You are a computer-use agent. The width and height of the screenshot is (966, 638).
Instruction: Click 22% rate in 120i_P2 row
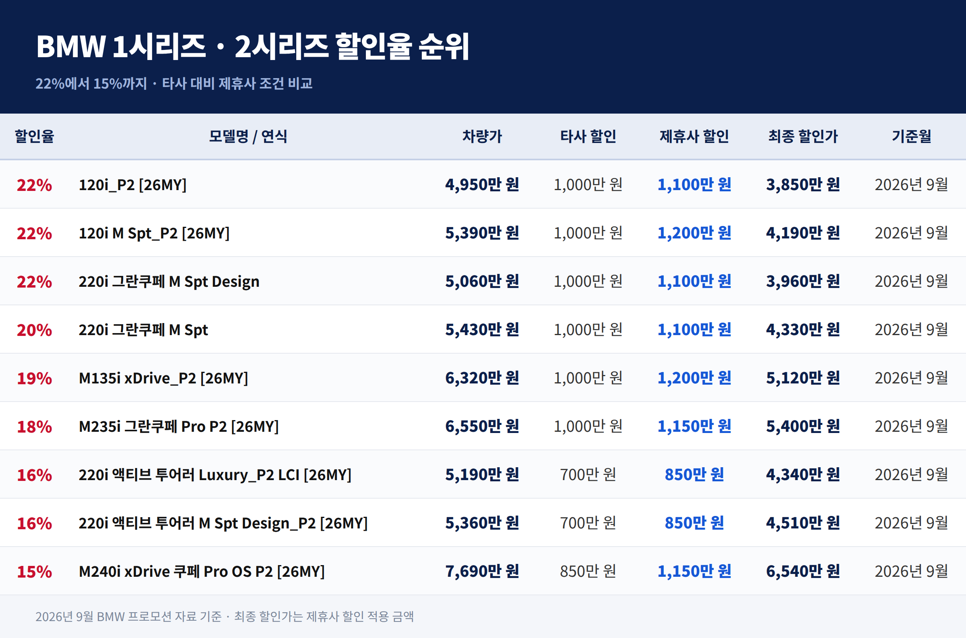click(35, 185)
